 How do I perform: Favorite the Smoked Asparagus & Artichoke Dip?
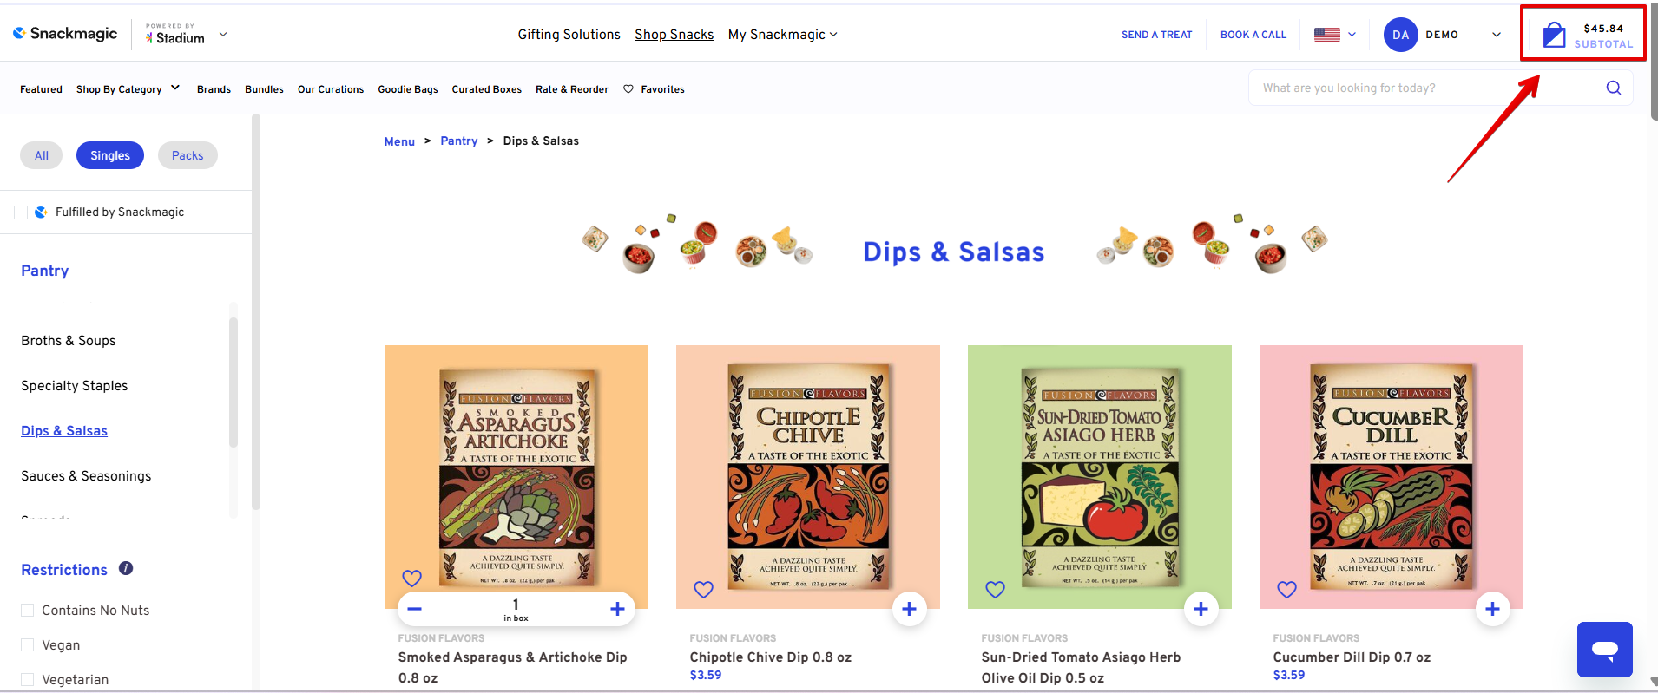tap(411, 579)
